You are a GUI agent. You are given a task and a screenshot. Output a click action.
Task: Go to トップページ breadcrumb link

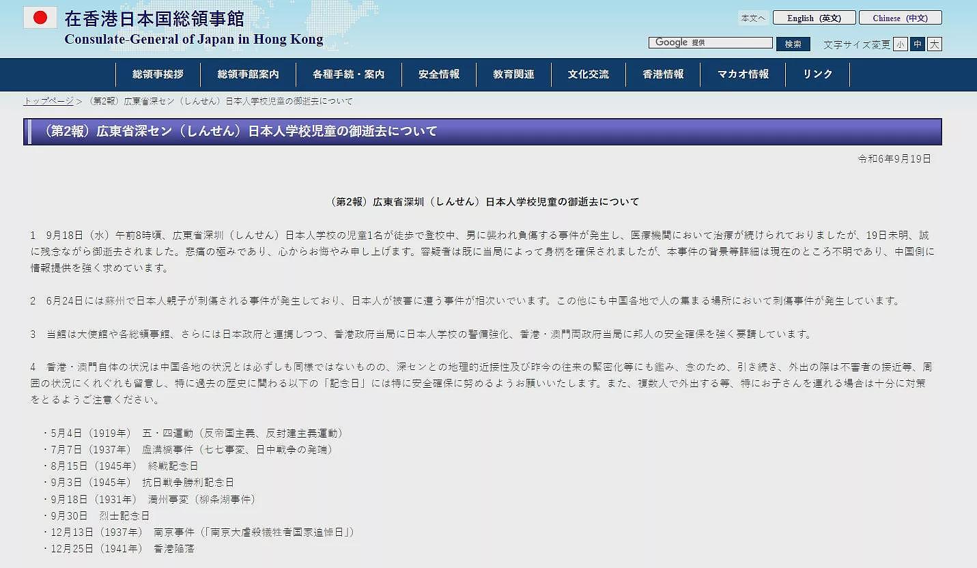pyautogui.click(x=48, y=101)
